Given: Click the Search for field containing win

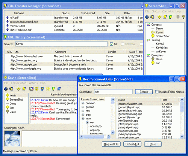Looking at the screenshot, I should 113,92.
